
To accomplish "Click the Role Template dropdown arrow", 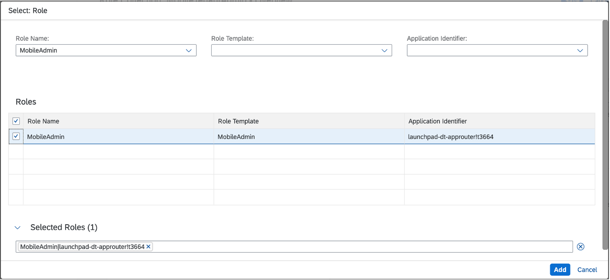I will (385, 50).
